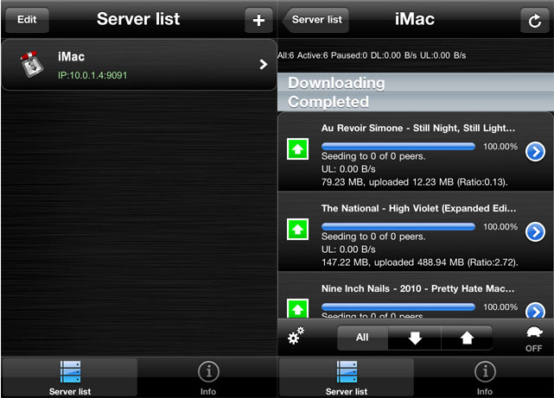Click the All:6 Active:6 status line
The width and height of the screenshot is (554, 398).
click(x=372, y=55)
